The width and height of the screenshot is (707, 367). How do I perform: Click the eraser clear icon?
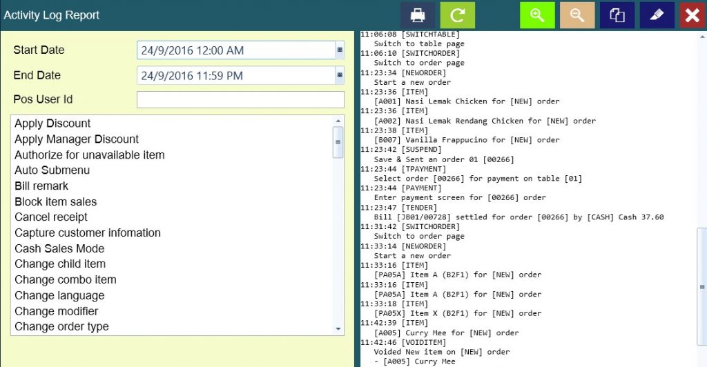tap(657, 15)
